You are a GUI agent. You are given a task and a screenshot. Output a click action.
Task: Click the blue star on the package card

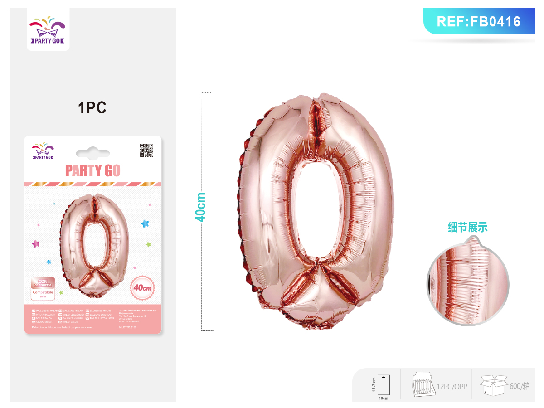(x=145, y=223)
